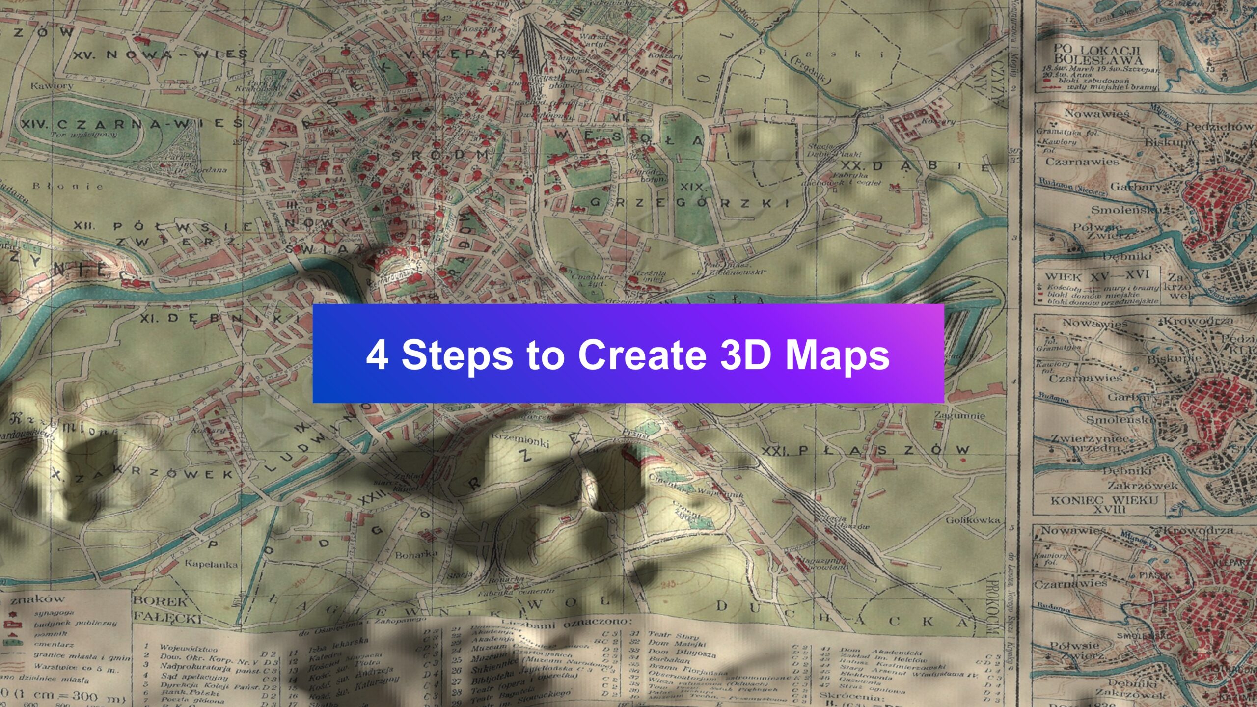Click the "BOREK FAŁĘCKI" label
1257x707 pixels.
[x=167, y=609]
